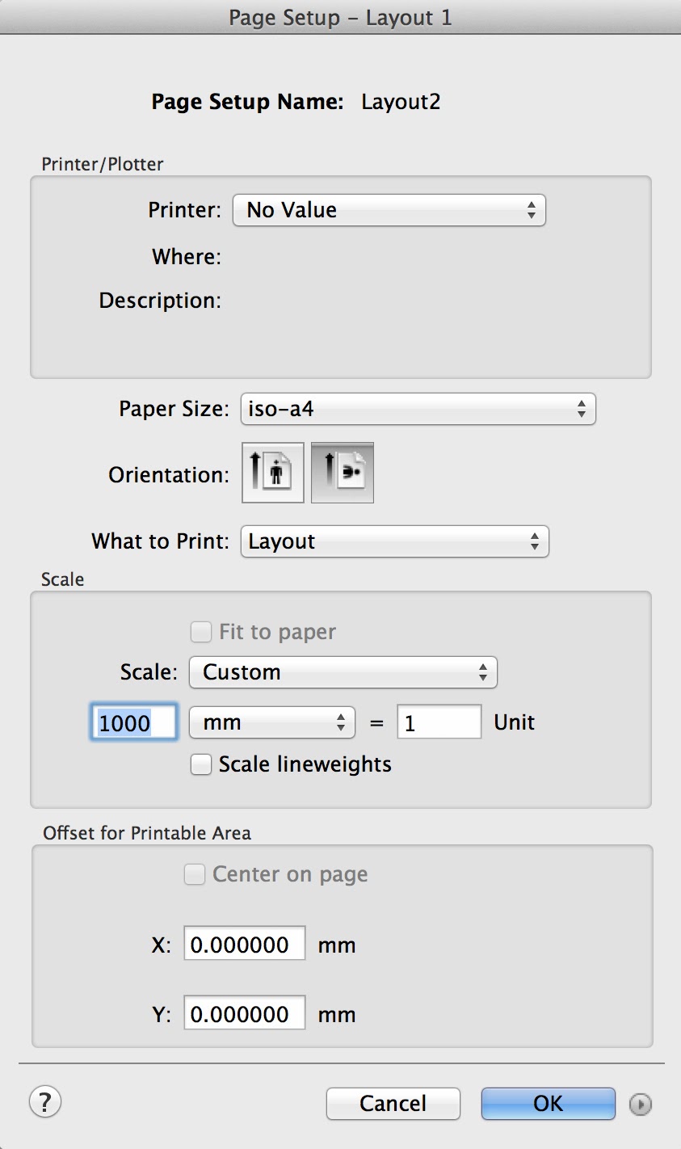Enable Center on page option
Image resolution: width=681 pixels, height=1149 pixels.
click(x=194, y=874)
